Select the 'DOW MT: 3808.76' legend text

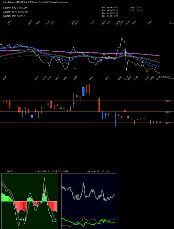[16, 12]
